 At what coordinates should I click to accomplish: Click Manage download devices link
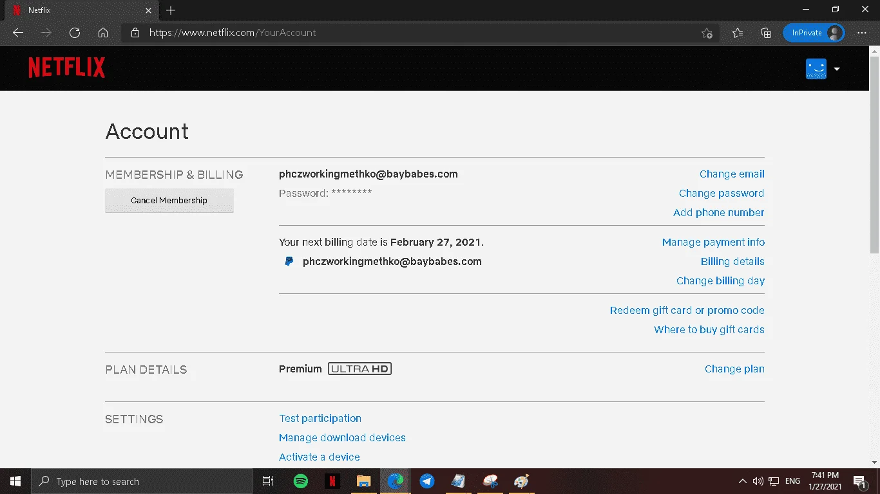coord(342,437)
